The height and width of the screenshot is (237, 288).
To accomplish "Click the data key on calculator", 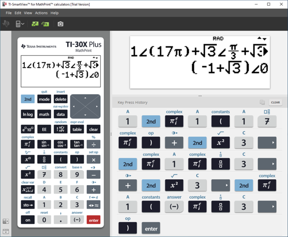I will (x=61, y=114).
